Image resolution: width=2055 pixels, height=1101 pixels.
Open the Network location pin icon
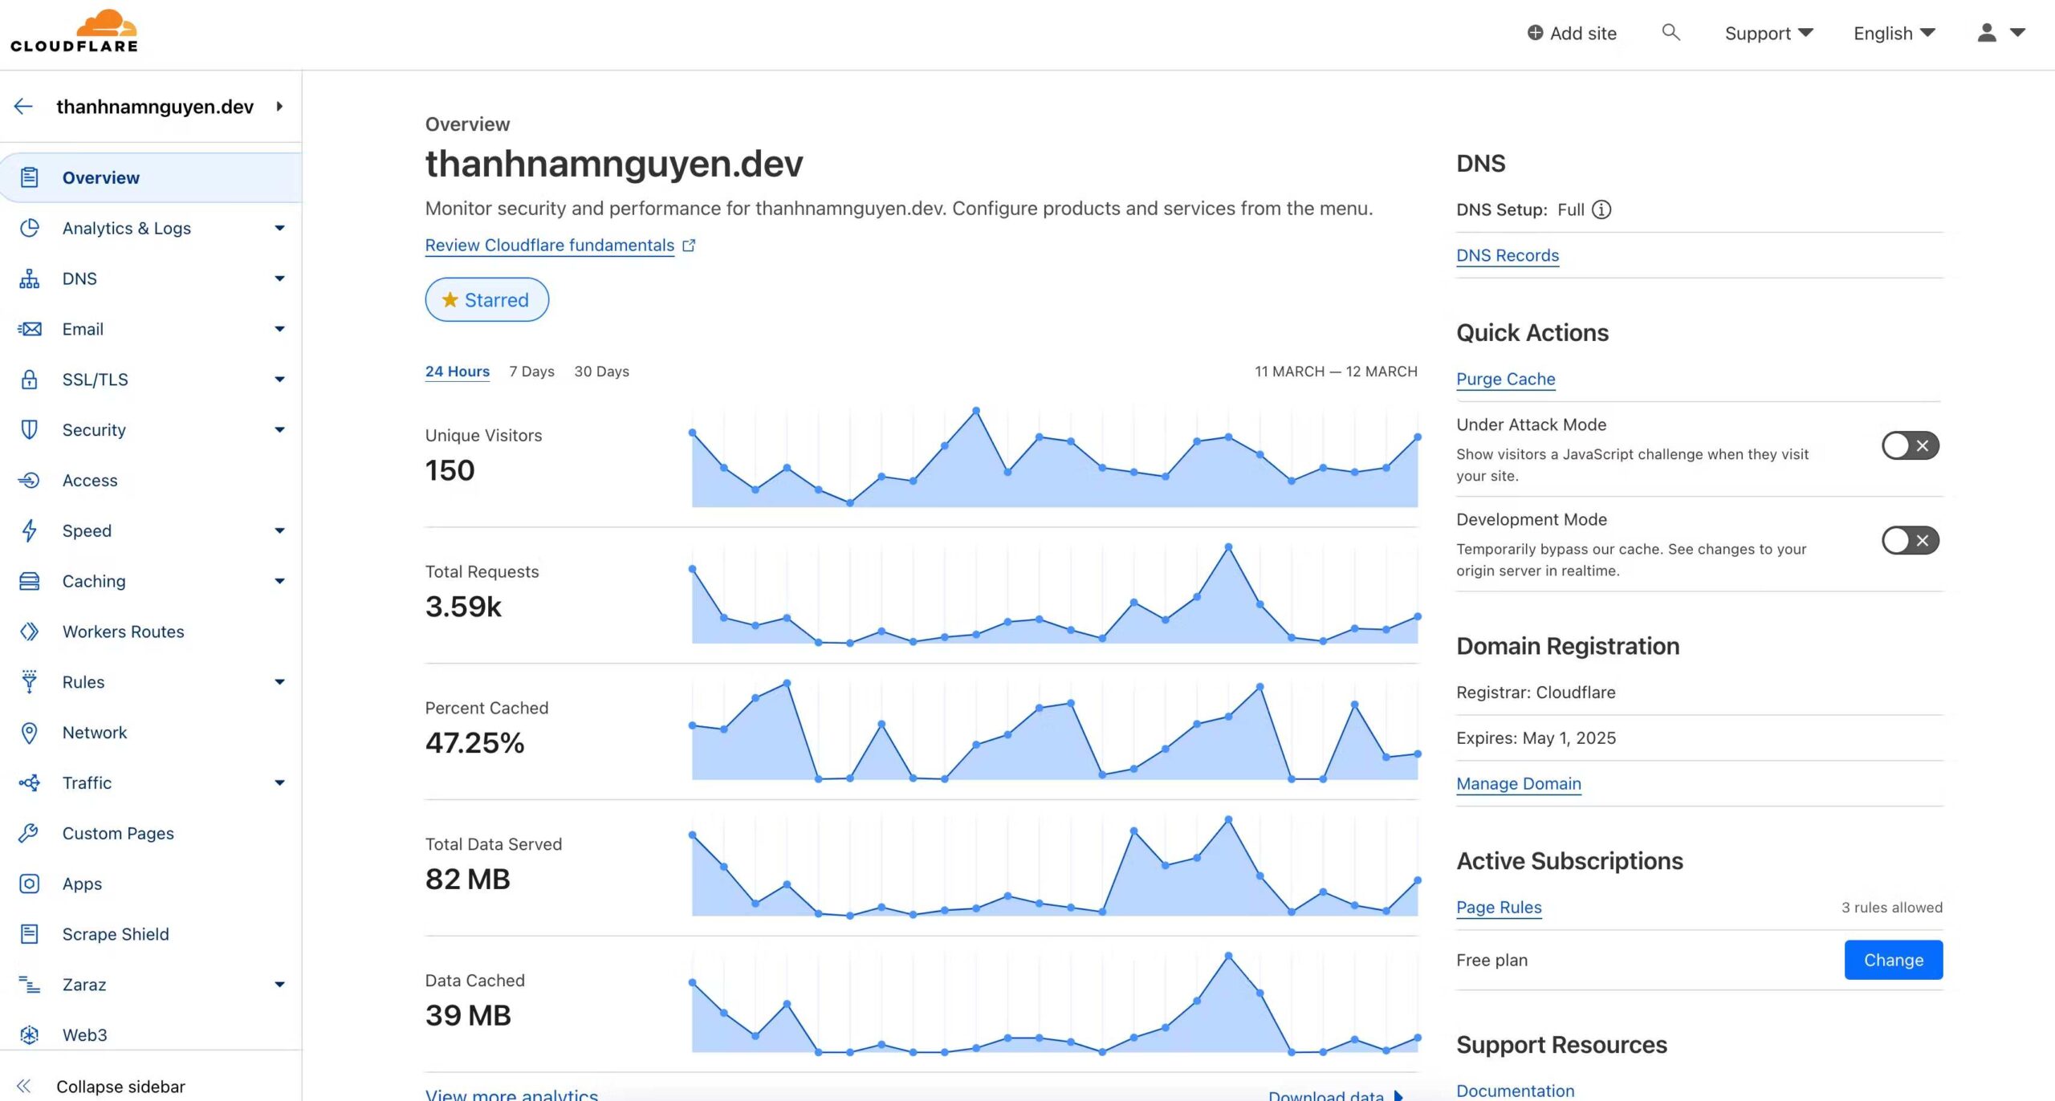coord(29,733)
